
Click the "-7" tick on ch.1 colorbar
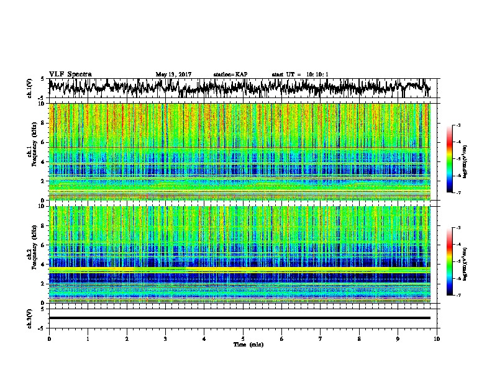(x=458, y=192)
